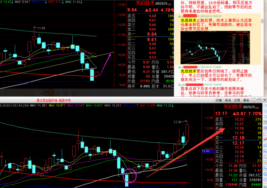This screenshot has height=188, width=267.
Task: Click the vertical color bars icon in the sidebar
Action: click(x=265, y=128)
